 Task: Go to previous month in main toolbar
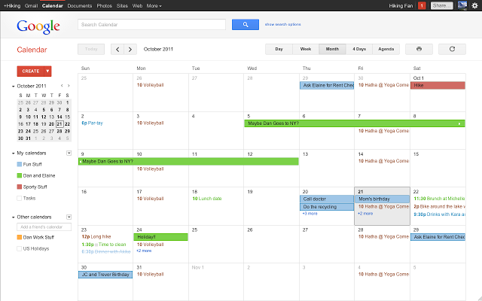(117, 50)
